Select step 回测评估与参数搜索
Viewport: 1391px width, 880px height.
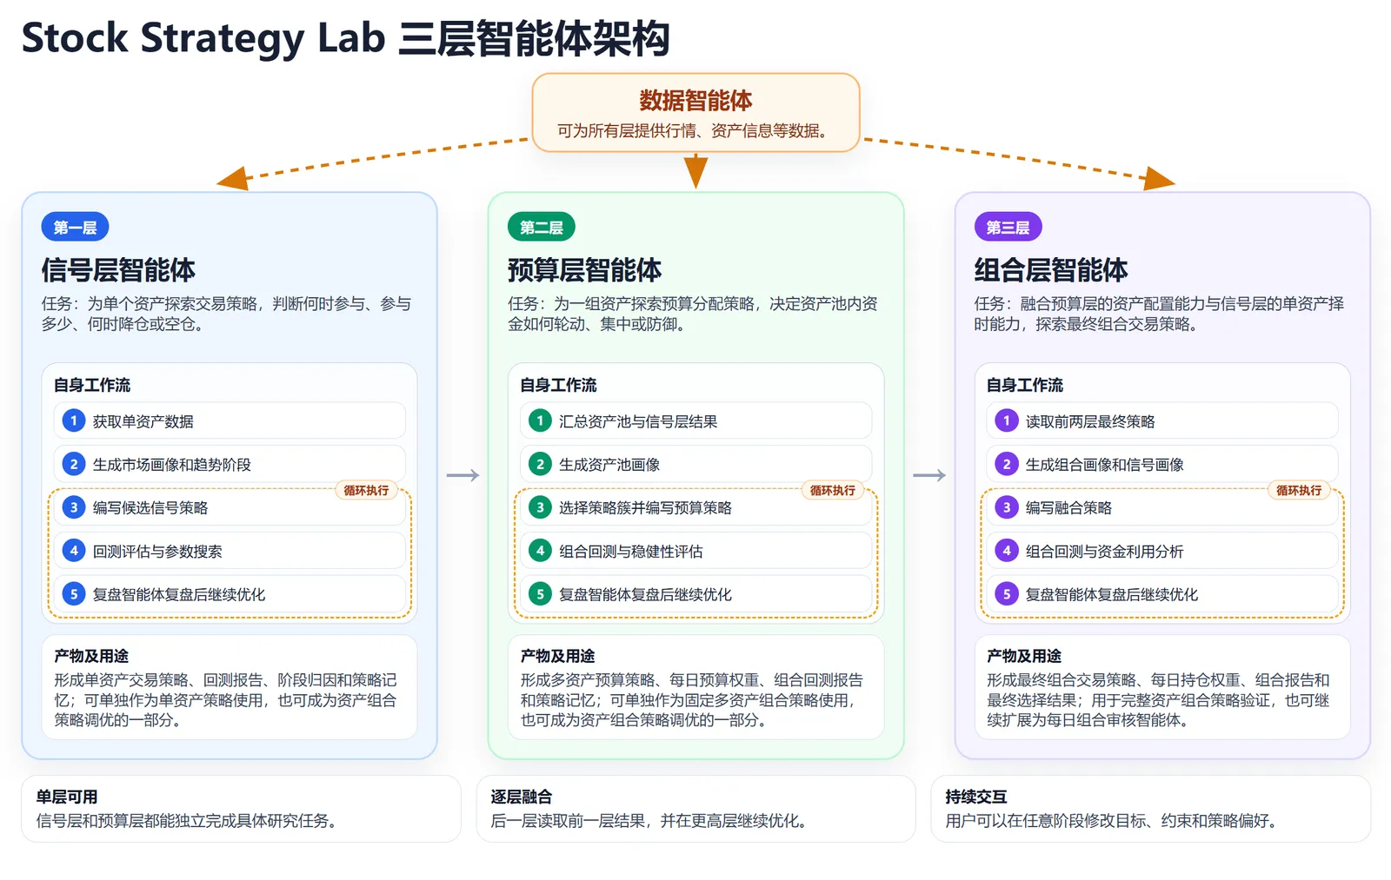(230, 551)
